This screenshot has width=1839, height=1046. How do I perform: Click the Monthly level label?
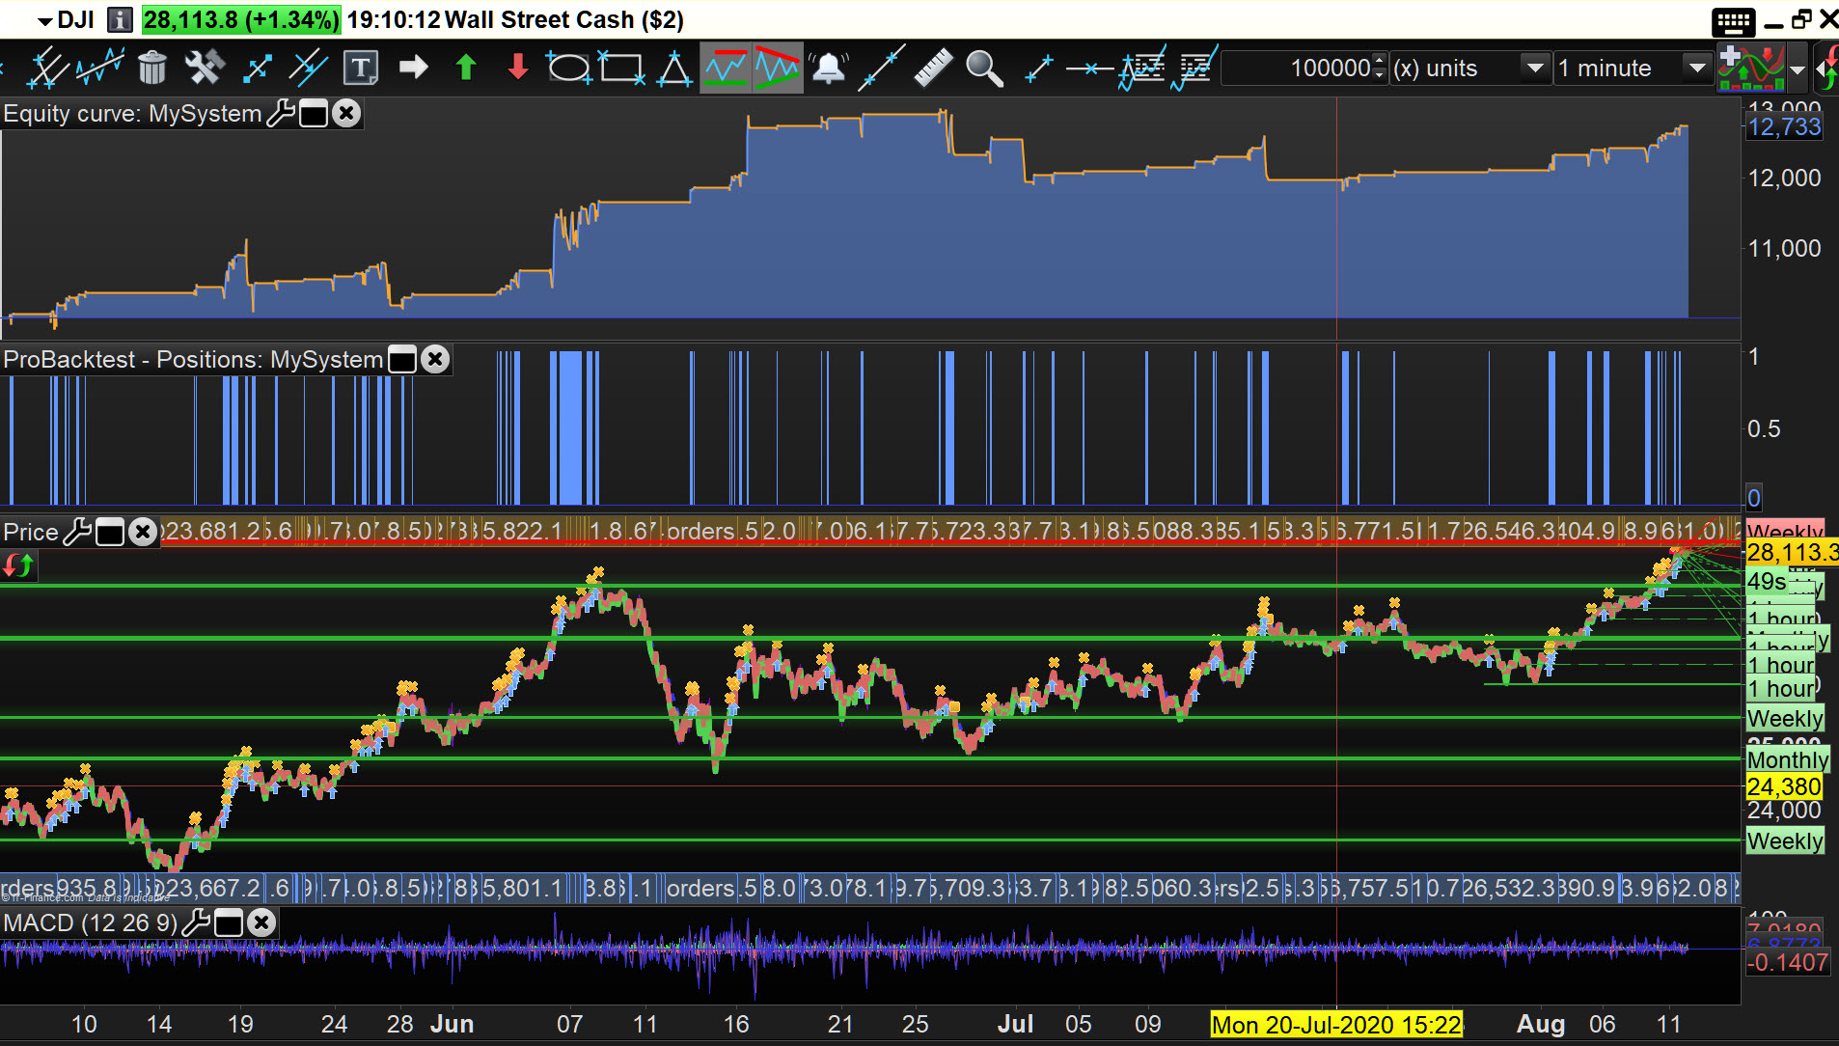pyautogui.click(x=1788, y=760)
